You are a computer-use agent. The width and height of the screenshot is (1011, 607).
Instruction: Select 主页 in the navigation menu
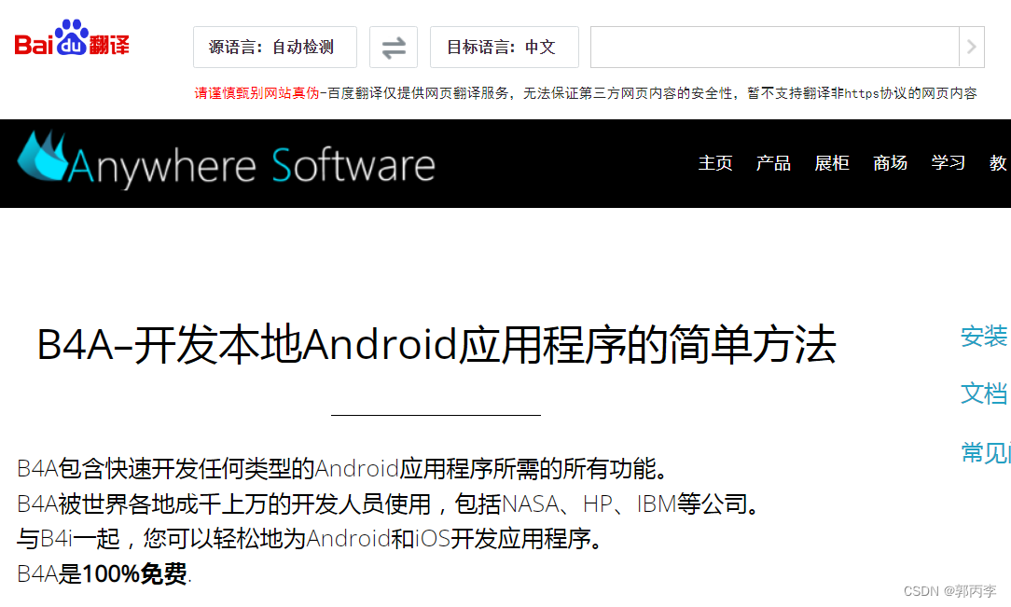(715, 163)
